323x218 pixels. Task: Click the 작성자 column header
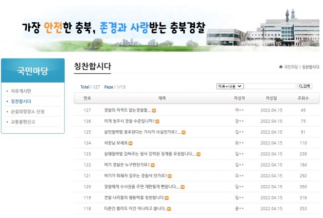point(239,98)
